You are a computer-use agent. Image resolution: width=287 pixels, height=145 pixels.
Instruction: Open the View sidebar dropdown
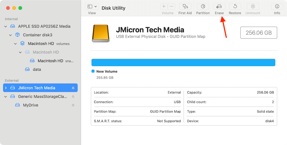point(92,6)
